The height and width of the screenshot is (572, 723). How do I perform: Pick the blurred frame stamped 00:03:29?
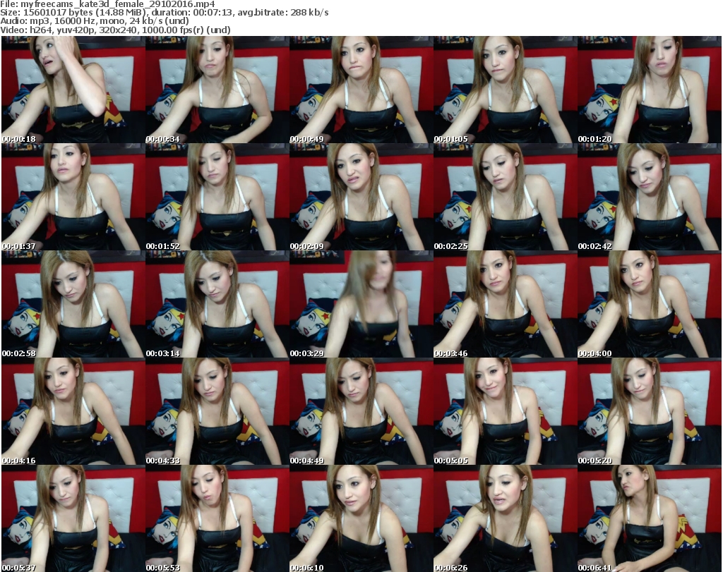pyautogui.click(x=361, y=304)
